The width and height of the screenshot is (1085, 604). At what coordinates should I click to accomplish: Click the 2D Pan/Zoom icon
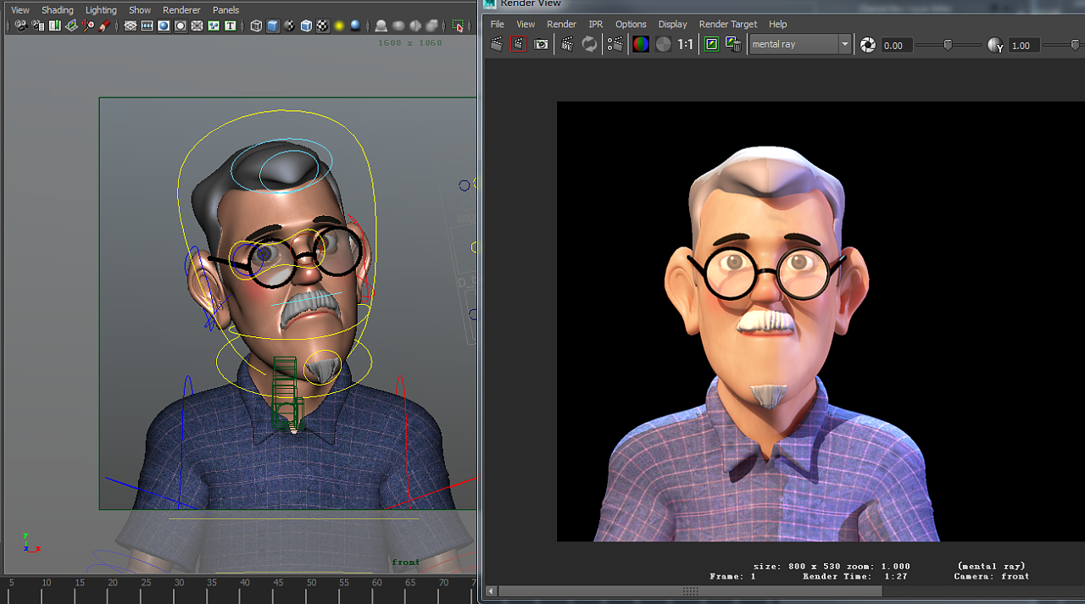tap(88, 26)
